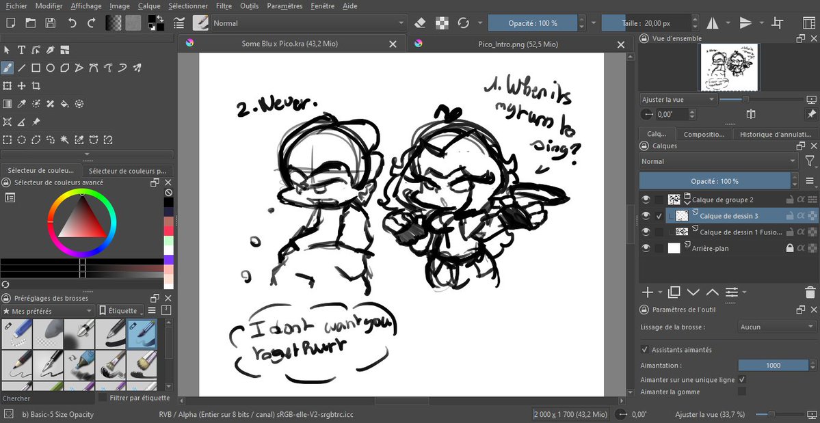Viewport: 820px width, 423px height.
Task: Open an existing document
Action: pyautogui.click(x=30, y=23)
